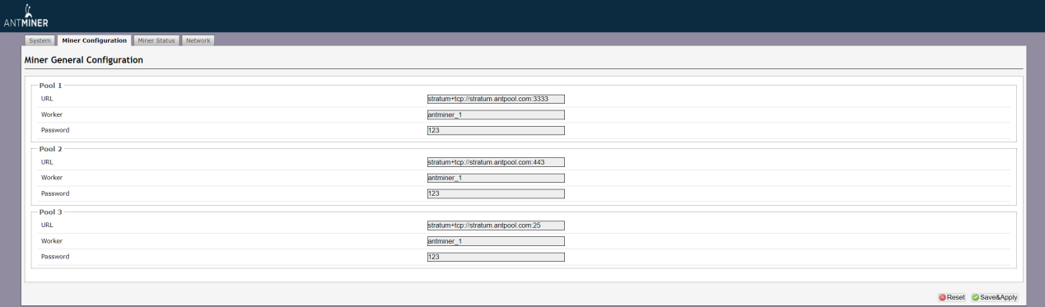Click the Worker label in Pool 3
Image resolution: width=1045 pixels, height=307 pixels.
52,241
